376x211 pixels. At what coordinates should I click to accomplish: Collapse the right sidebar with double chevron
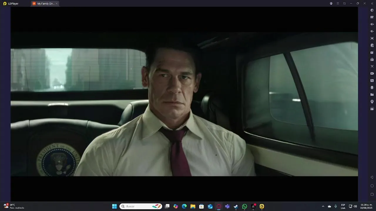coord(372,4)
